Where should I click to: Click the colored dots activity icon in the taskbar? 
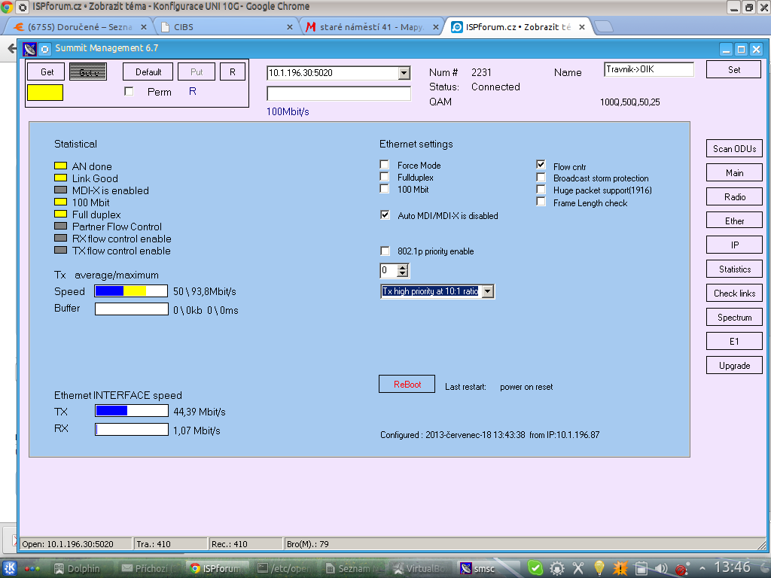click(x=32, y=569)
